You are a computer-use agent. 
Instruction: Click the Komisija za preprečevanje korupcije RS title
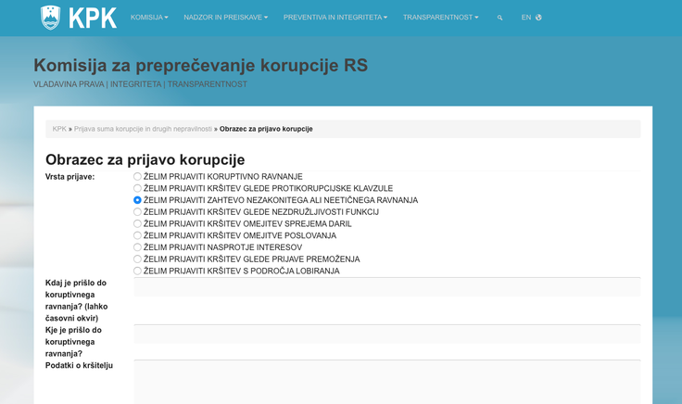tap(200, 66)
